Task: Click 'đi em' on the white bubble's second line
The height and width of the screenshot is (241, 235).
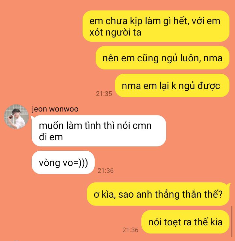Action: [x=51, y=137]
